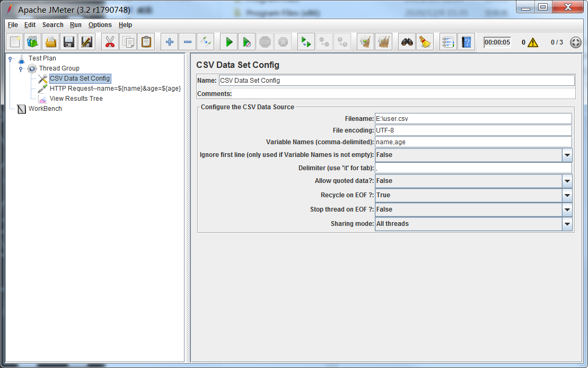The height and width of the screenshot is (368, 588).
Task: Open Help with the question mark icon
Action: 466,42
